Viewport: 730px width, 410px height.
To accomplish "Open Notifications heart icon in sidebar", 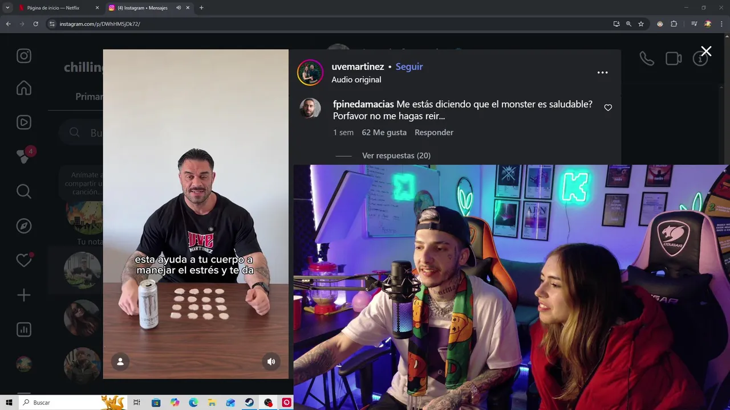I will [23, 260].
